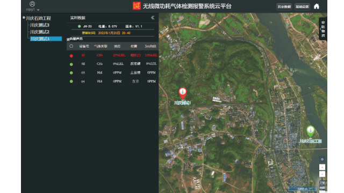This screenshot has height=193, width=344.
Task: Click green map marker for 川庆石油工程
Action: coord(311,131)
